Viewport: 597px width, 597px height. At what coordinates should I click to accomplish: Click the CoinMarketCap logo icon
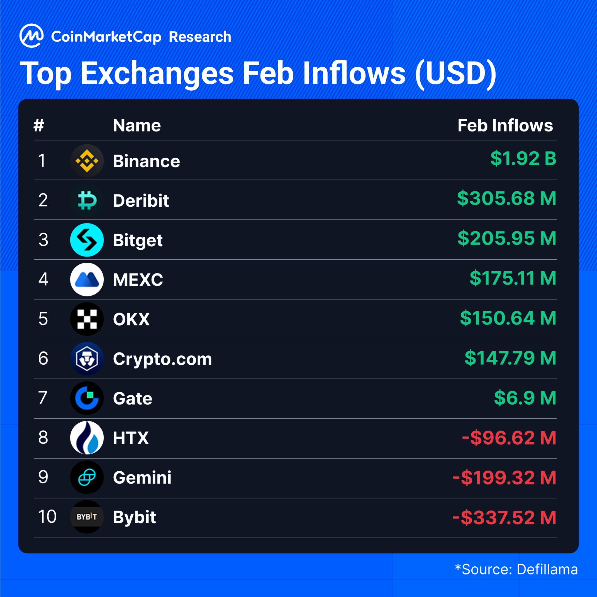(31, 36)
